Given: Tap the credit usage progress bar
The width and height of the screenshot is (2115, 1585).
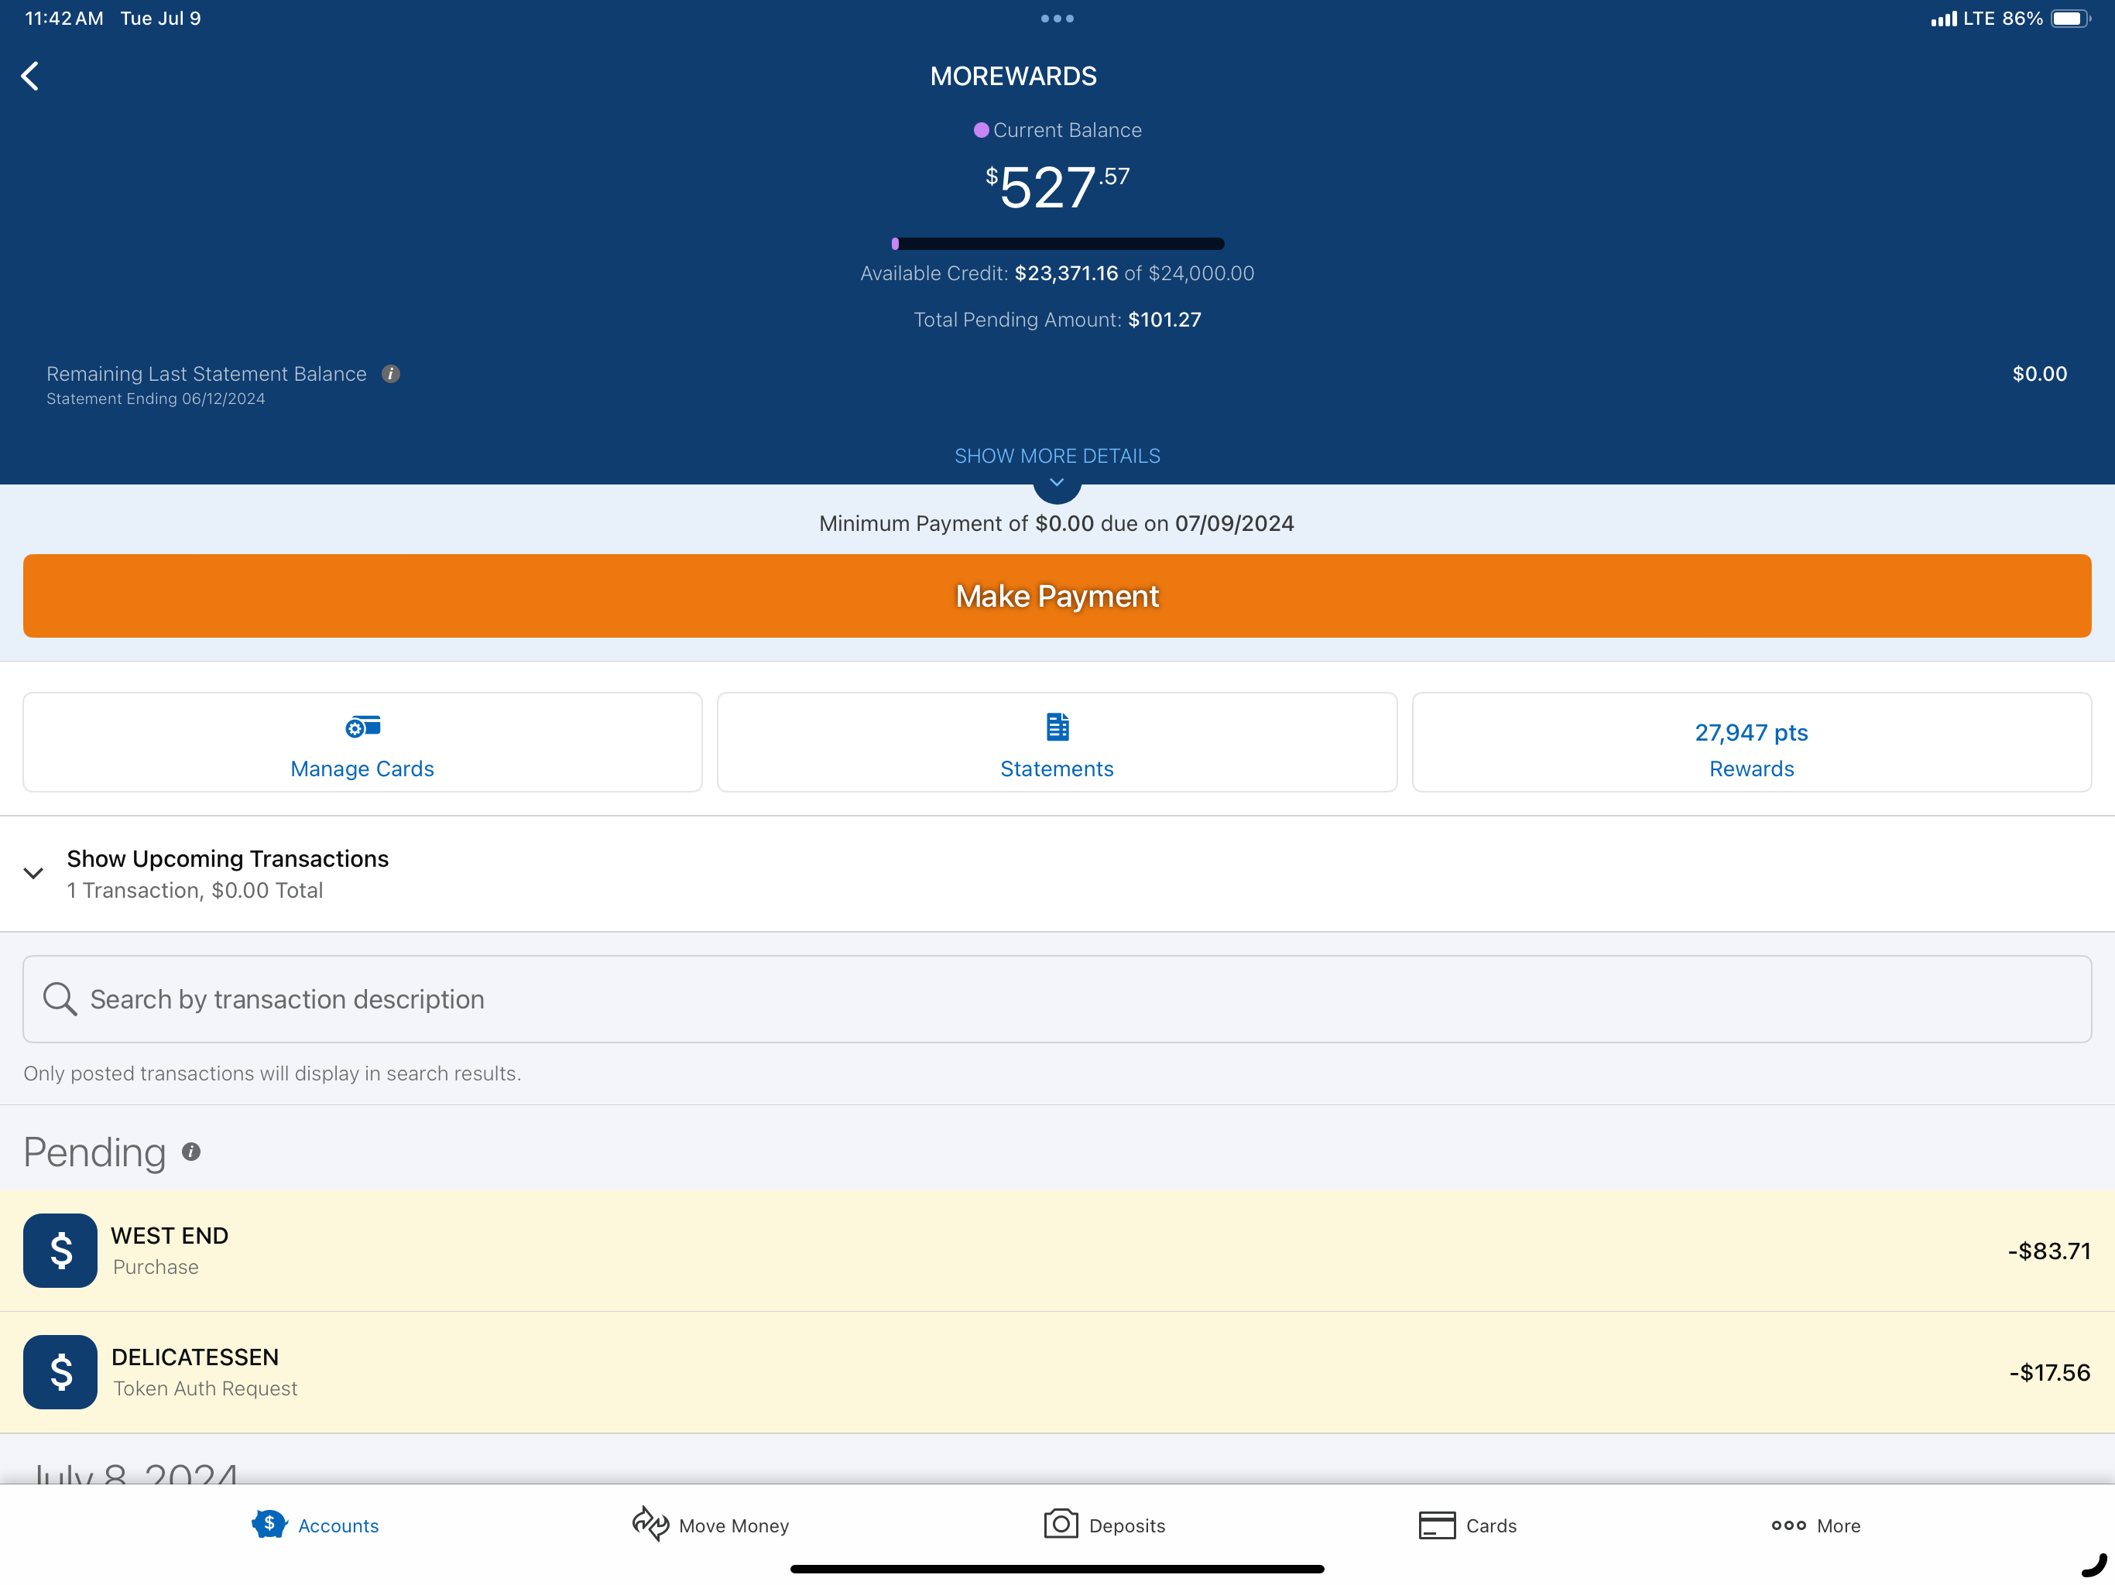Looking at the screenshot, I should (1057, 244).
